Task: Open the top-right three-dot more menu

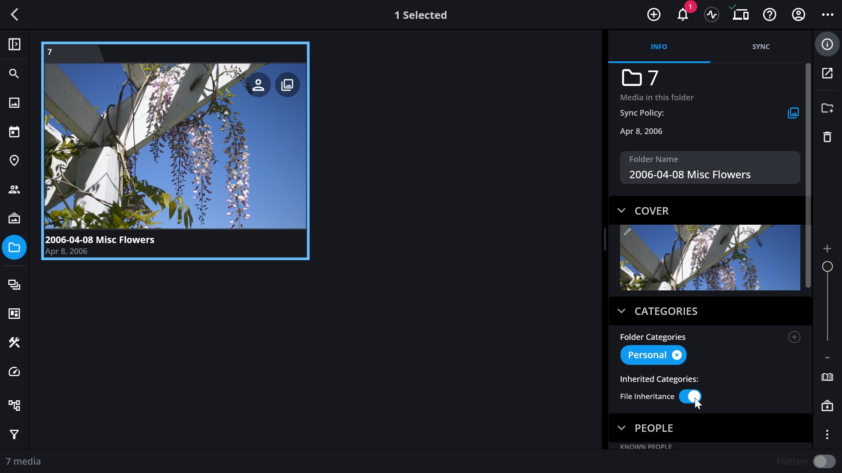Action: tap(828, 14)
